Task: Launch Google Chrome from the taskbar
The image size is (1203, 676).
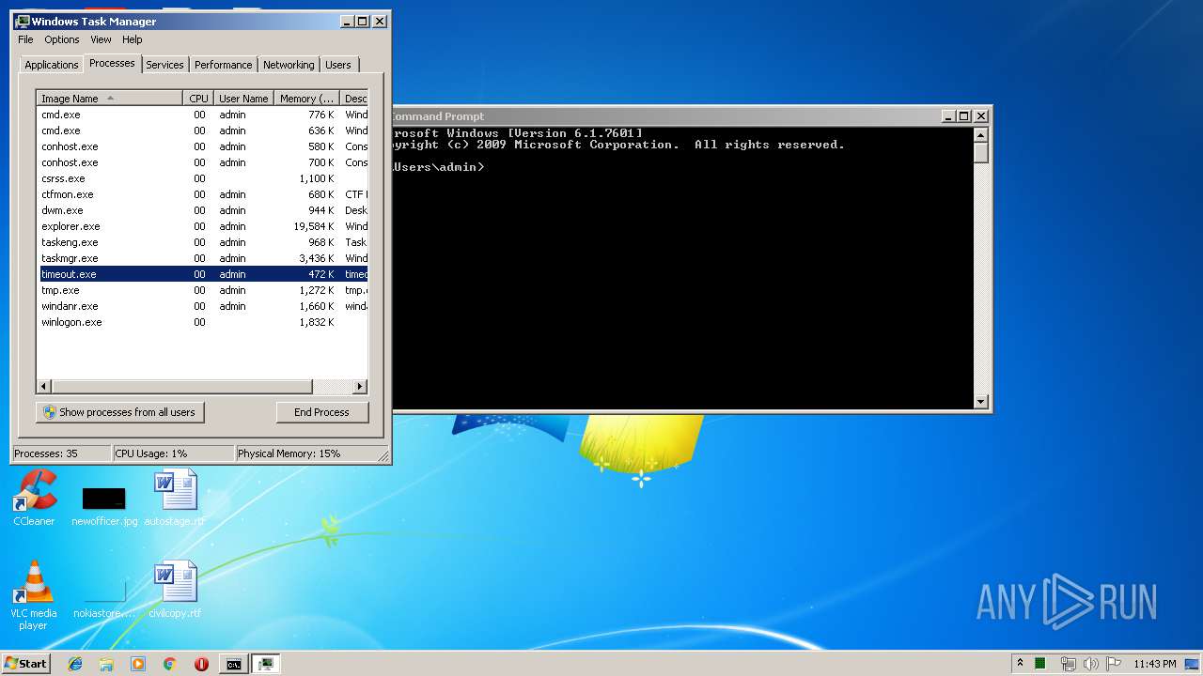Action: coord(169,664)
